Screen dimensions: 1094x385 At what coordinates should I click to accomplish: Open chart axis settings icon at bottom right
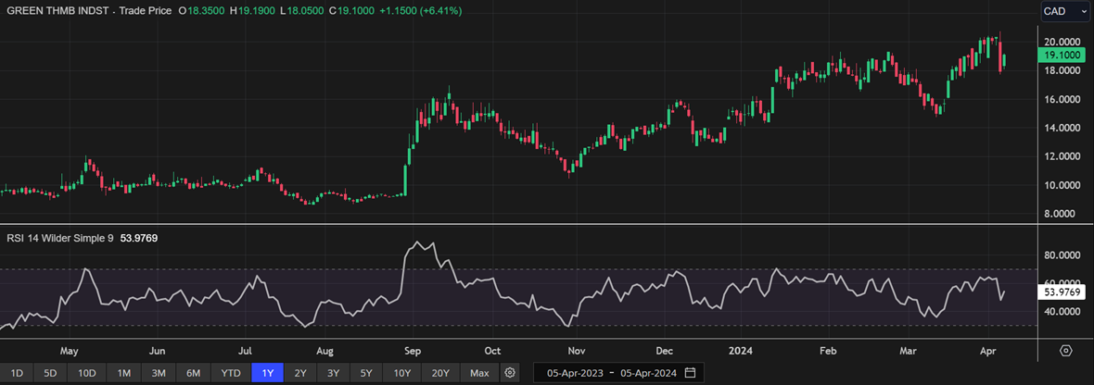1065,350
